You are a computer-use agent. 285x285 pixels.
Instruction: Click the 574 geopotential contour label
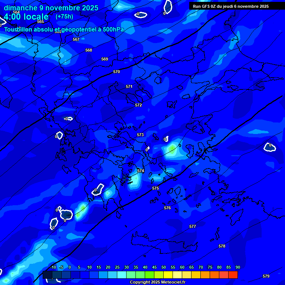(x=141, y=171)
